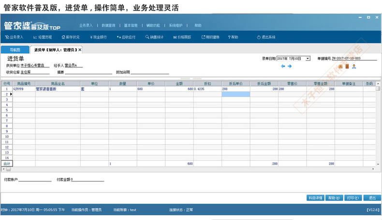Click the 商品编号 column header
Viewport: 382px width, 220px height.
[x=24, y=83]
